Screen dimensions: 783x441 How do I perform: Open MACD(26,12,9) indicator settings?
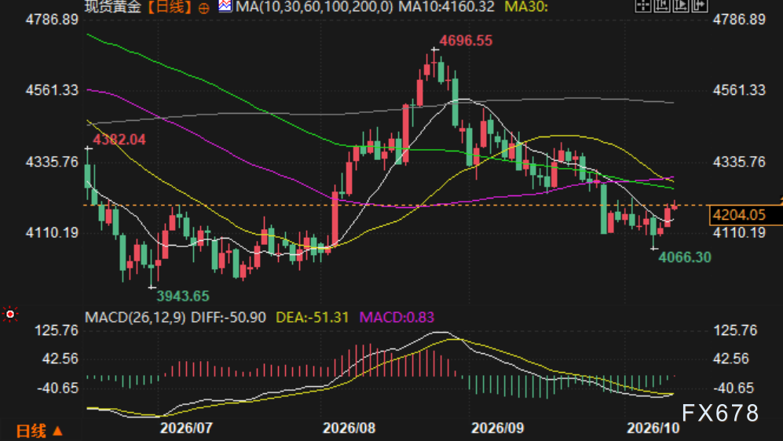(135, 317)
